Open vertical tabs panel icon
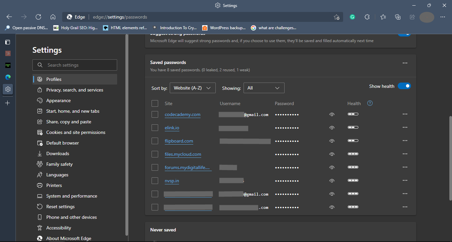Image resolution: width=452 pixels, height=242 pixels. pyautogui.click(x=8, y=42)
